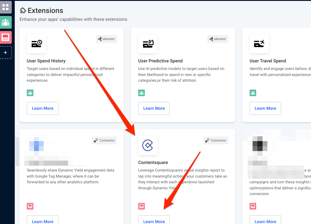
Task: Click the description 'Seamlessly share Dynamic Yield engagement data'
Action: (x=71, y=176)
